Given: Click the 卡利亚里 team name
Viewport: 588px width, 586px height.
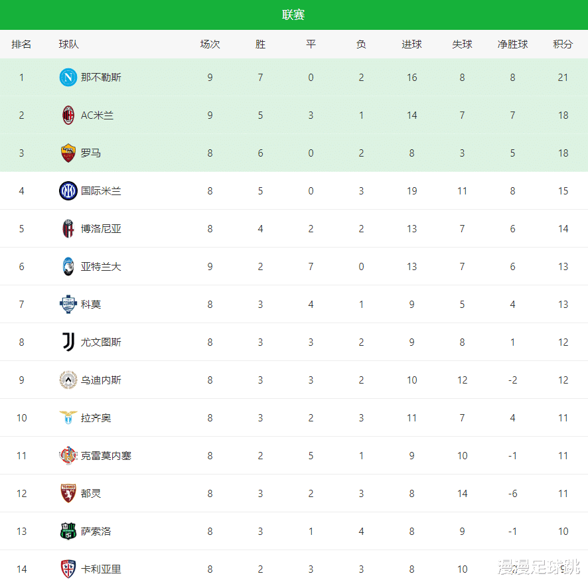Looking at the screenshot, I should (x=101, y=569).
